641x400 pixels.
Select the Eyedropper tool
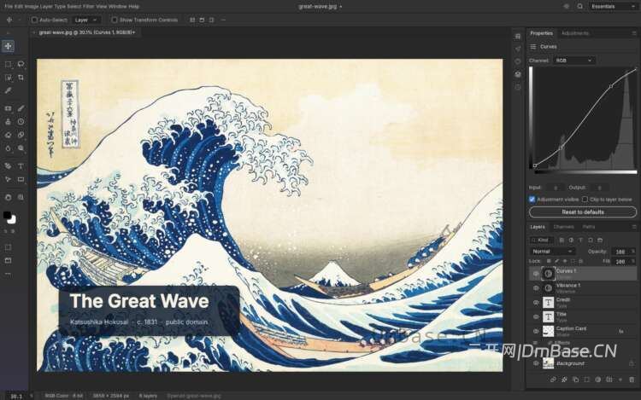pos(9,90)
